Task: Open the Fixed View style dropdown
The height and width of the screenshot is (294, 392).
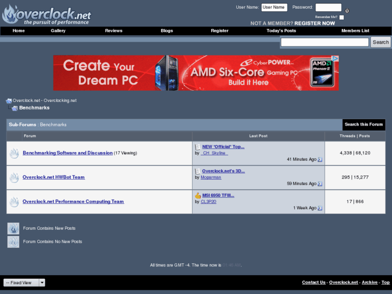Action: (24, 283)
